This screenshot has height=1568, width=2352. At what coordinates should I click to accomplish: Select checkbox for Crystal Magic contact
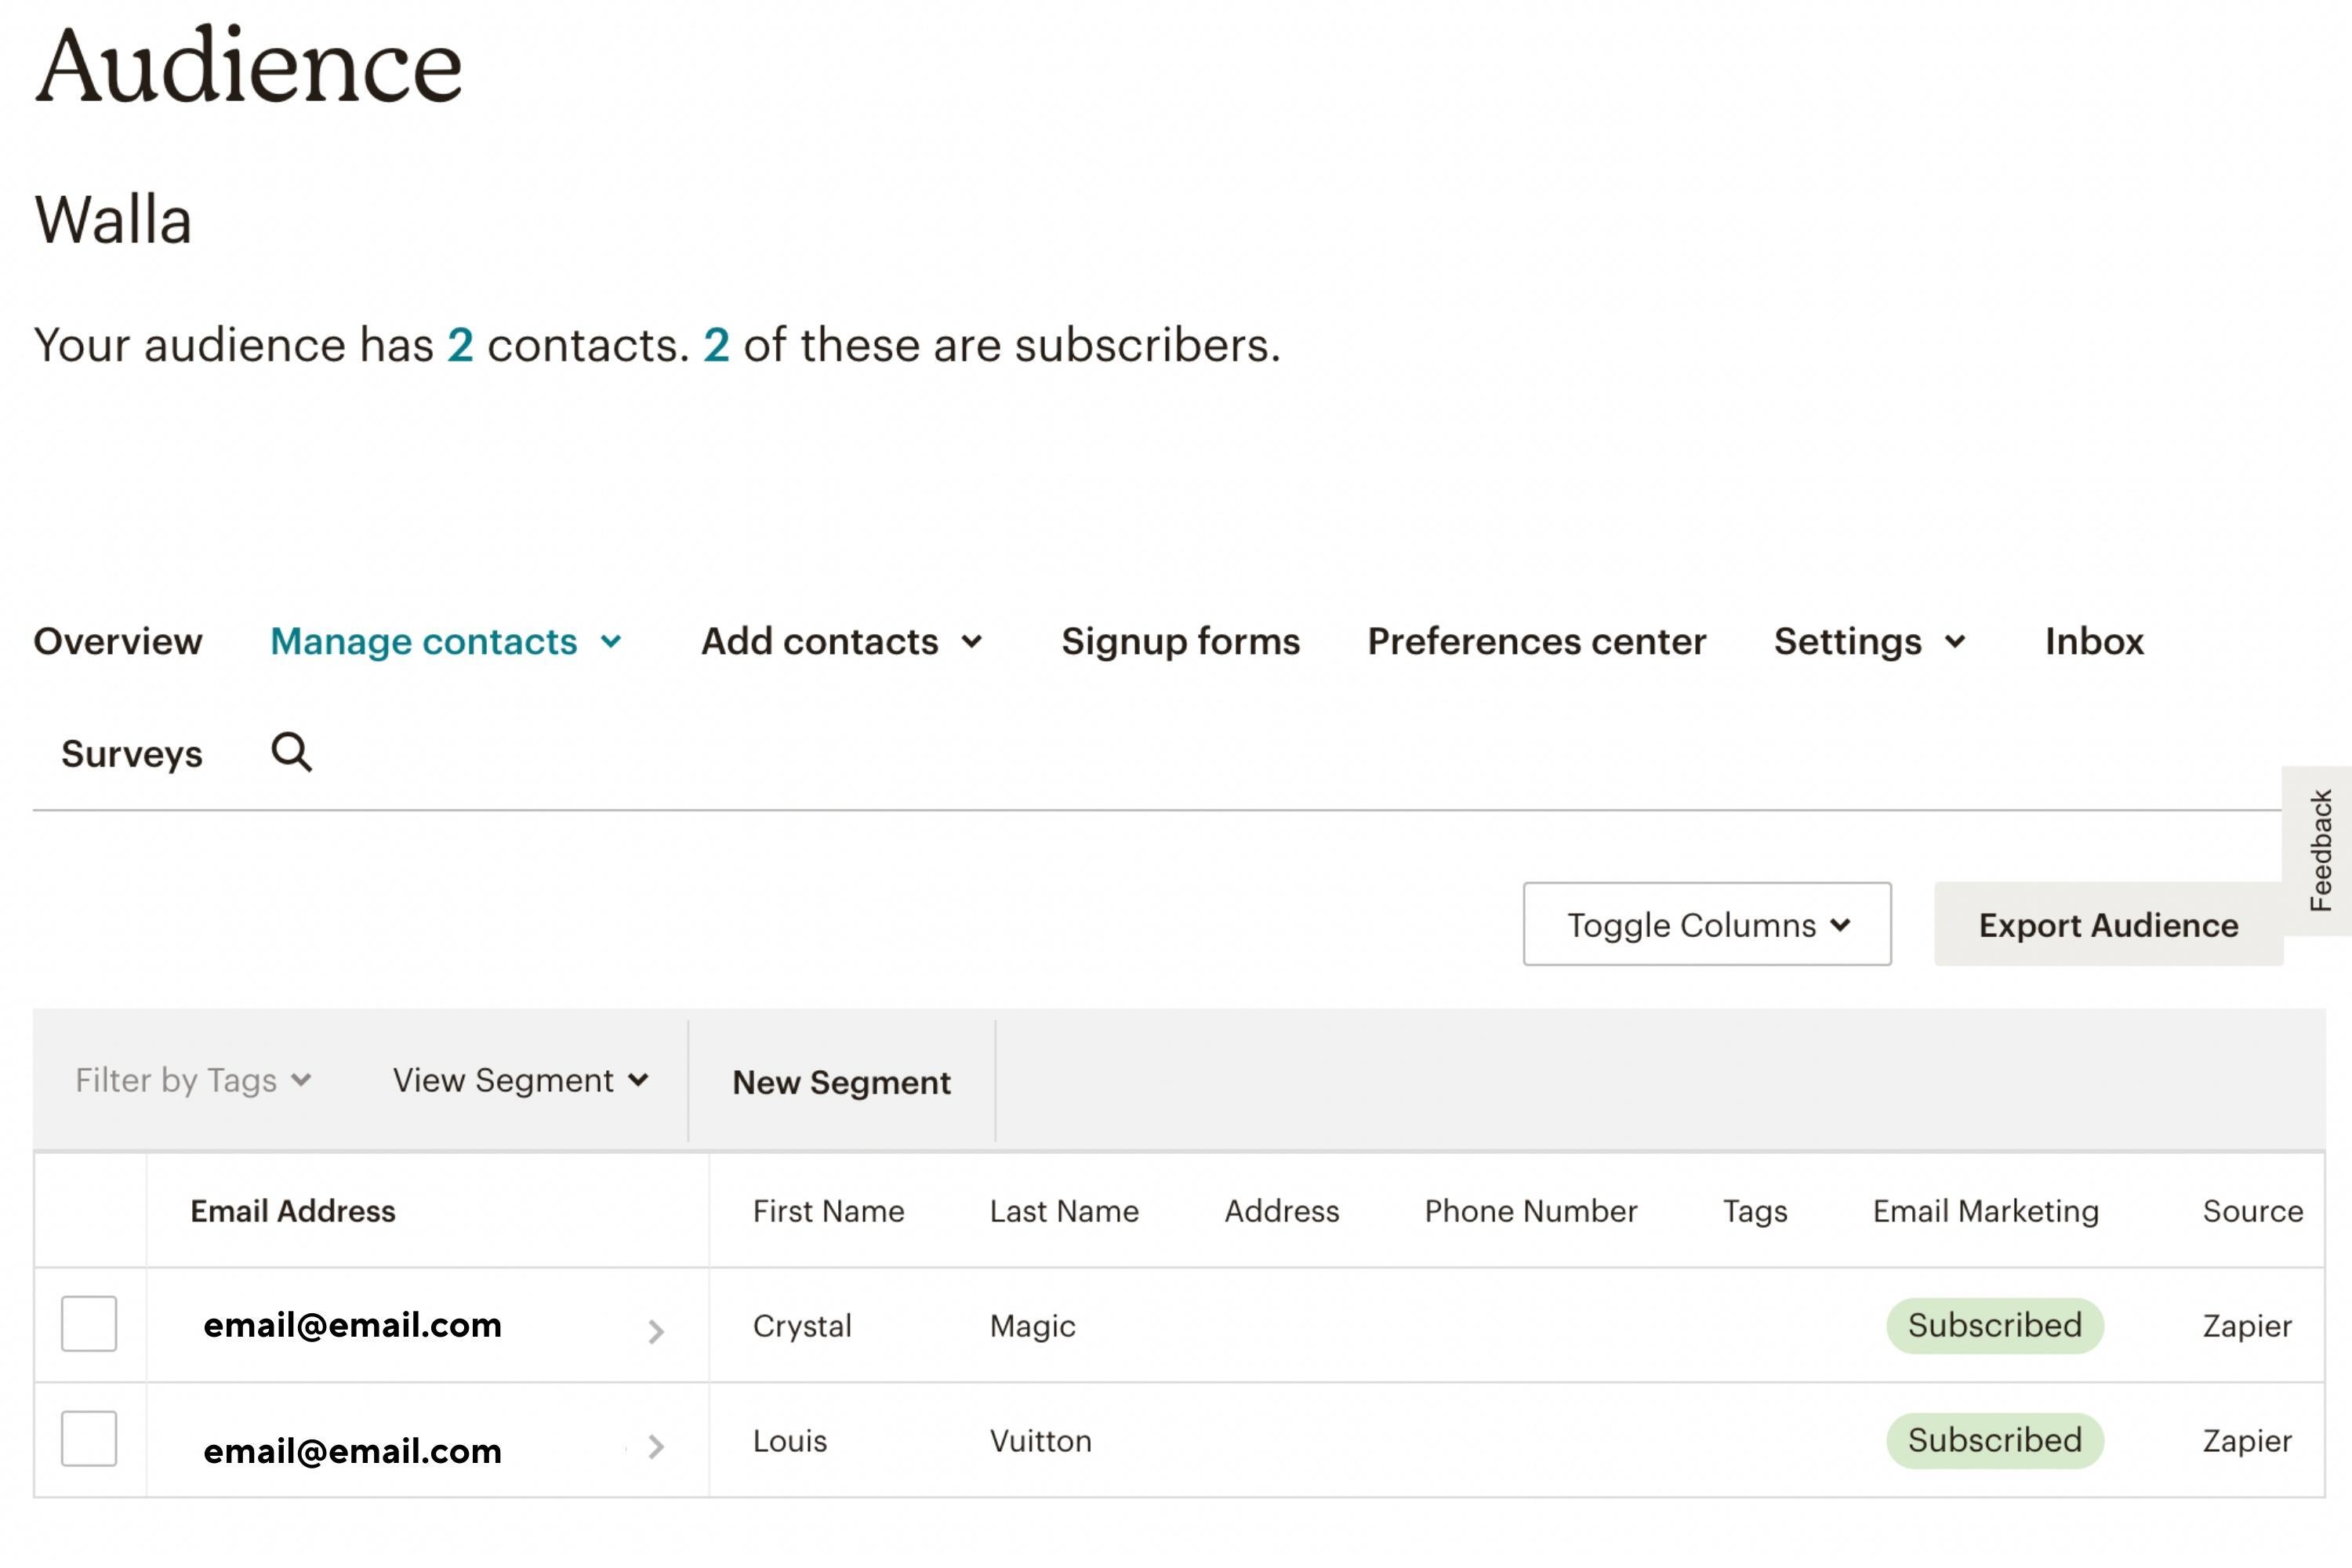point(89,1324)
